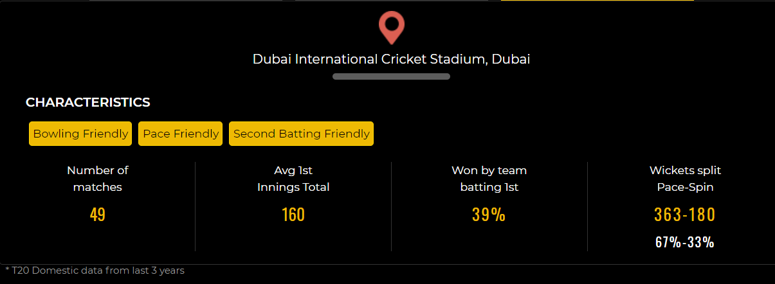Select the 39% win percentage value

click(x=489, y=215)
